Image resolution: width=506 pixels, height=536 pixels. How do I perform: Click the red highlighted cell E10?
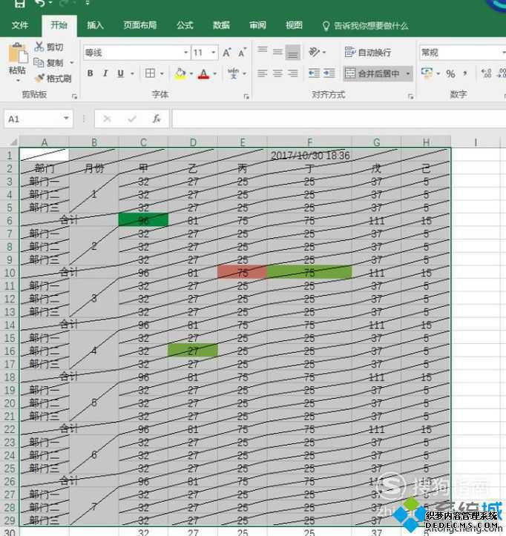(x=242, y=272)
